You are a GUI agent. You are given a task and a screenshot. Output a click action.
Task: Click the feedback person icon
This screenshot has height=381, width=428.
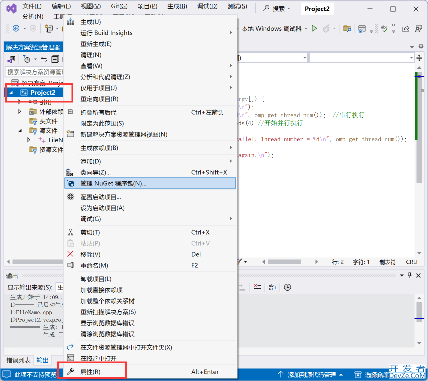pyautogui.click(x=418, y=29)
